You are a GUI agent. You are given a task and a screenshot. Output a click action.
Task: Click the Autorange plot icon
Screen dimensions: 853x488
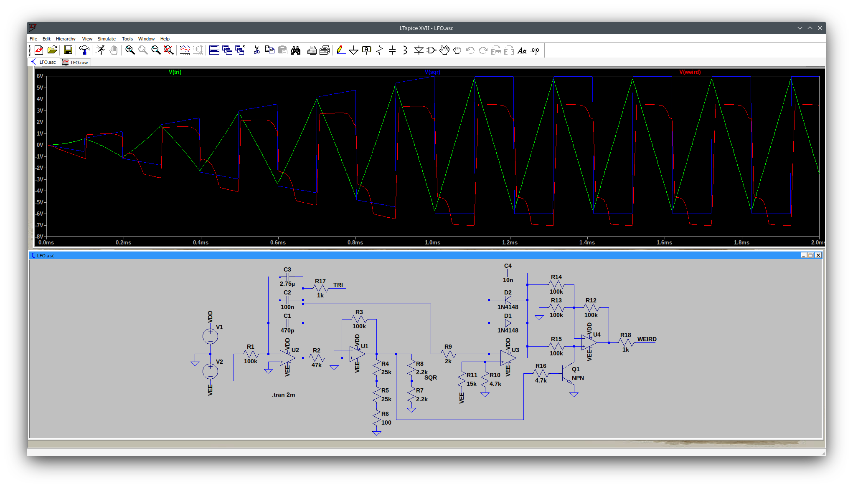click(185, 50)
